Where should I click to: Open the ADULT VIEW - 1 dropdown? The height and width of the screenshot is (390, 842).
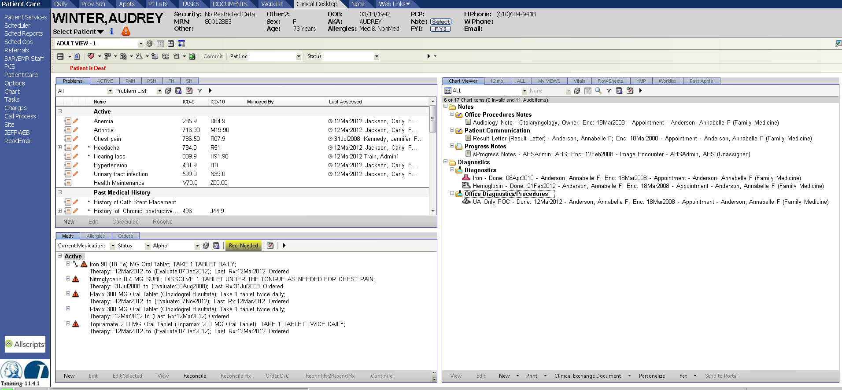click(141, 44)
